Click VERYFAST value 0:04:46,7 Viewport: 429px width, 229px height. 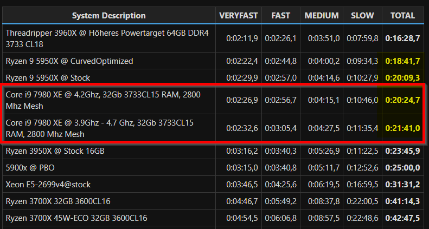tap(242, 201)
